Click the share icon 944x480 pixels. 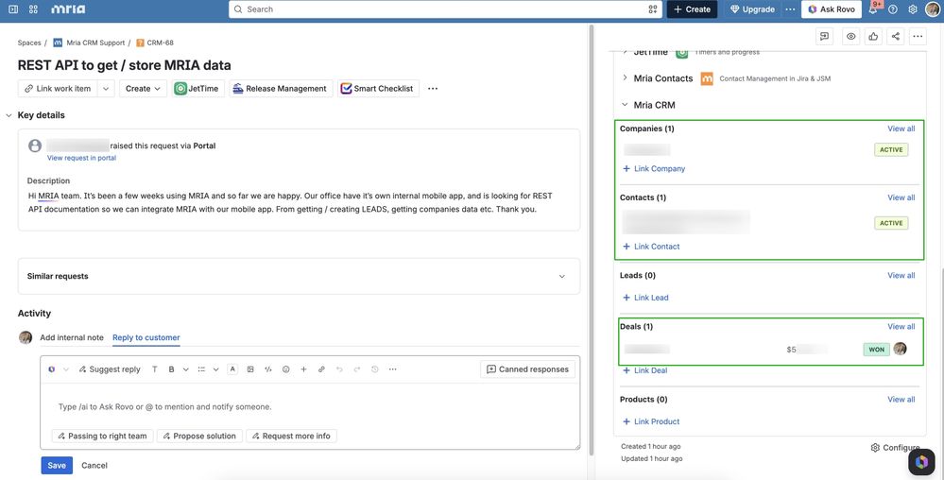tap(895, 36)
